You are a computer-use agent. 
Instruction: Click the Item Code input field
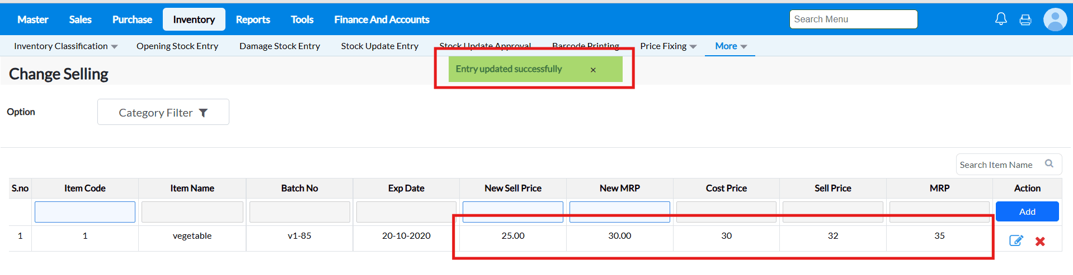pos(85,212)
